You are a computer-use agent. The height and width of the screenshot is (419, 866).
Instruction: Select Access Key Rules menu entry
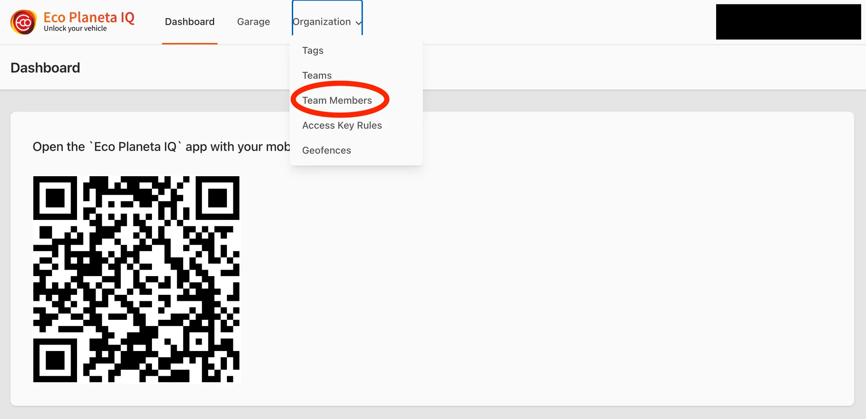(x=342, y=126)
